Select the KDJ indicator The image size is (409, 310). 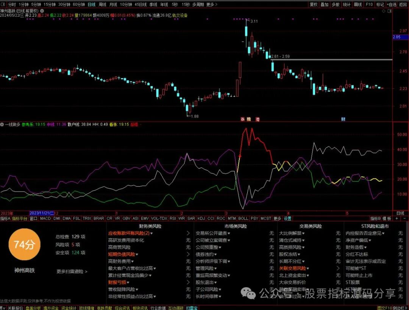[201, 218]
